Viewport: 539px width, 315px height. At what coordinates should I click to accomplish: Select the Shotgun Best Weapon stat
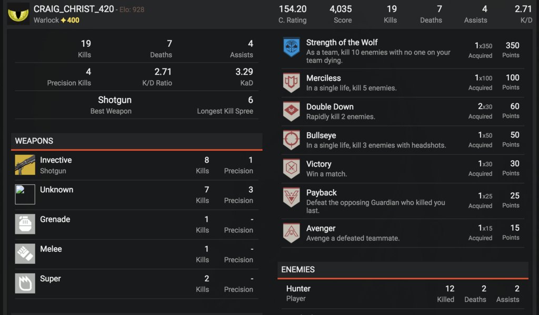click(111, 105)
